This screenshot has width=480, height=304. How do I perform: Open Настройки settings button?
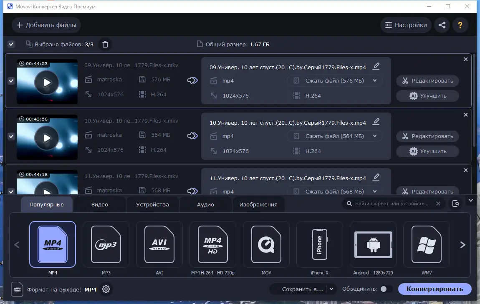pyautogui.click(x=406, y=25)
